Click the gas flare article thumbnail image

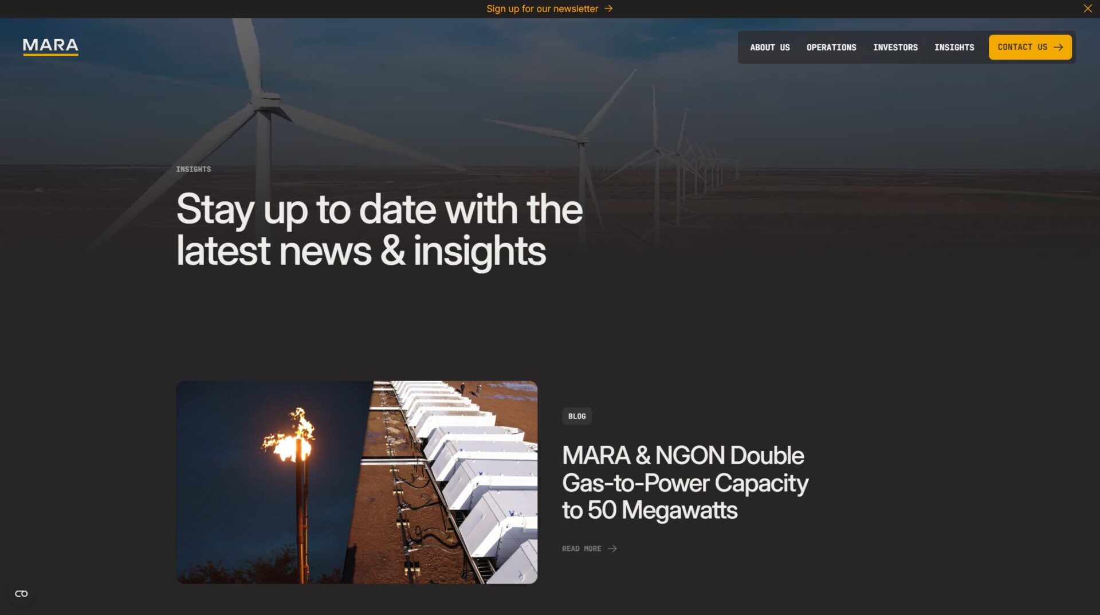pos(357,483)
